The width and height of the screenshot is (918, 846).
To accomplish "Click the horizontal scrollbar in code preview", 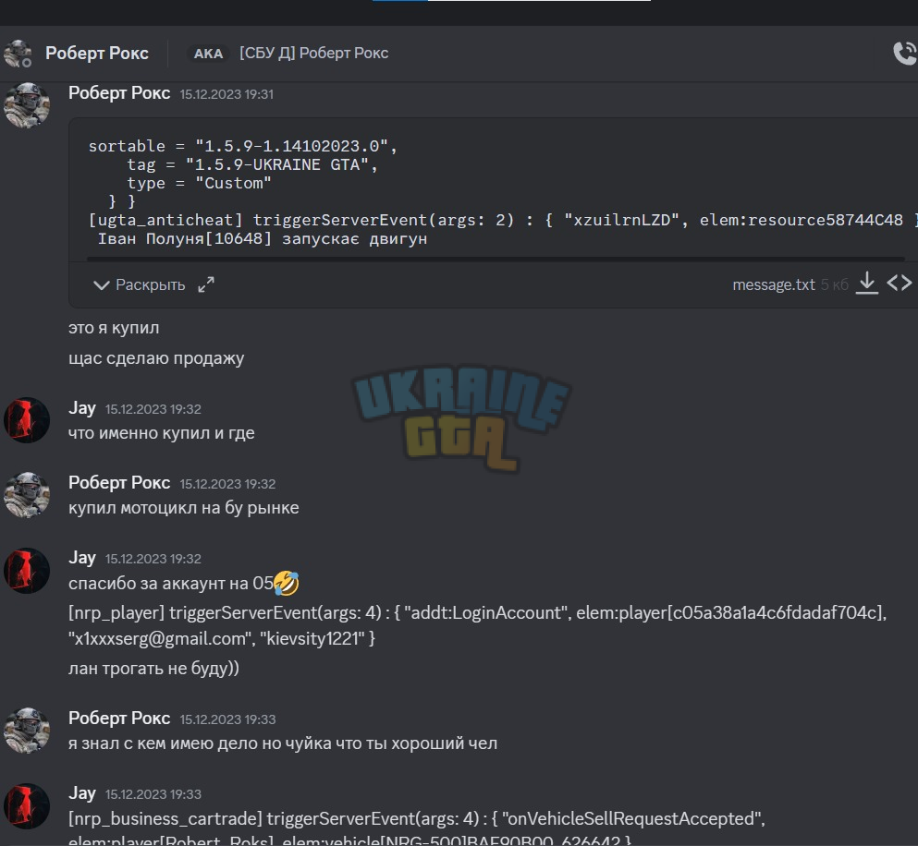I will (496, 258).
